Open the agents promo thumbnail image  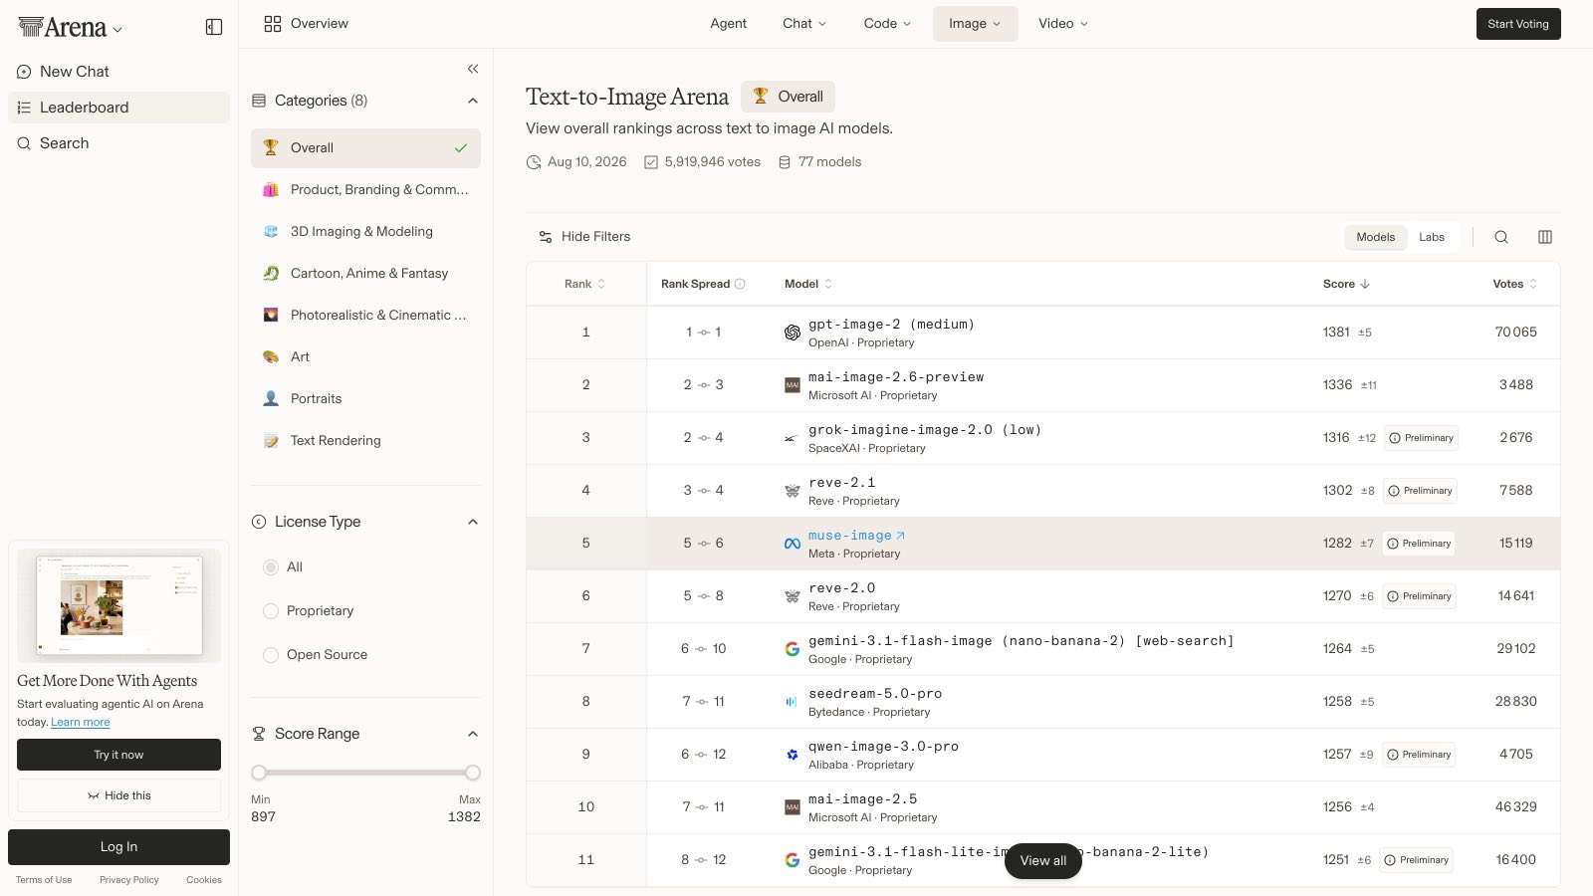point(118,605)
